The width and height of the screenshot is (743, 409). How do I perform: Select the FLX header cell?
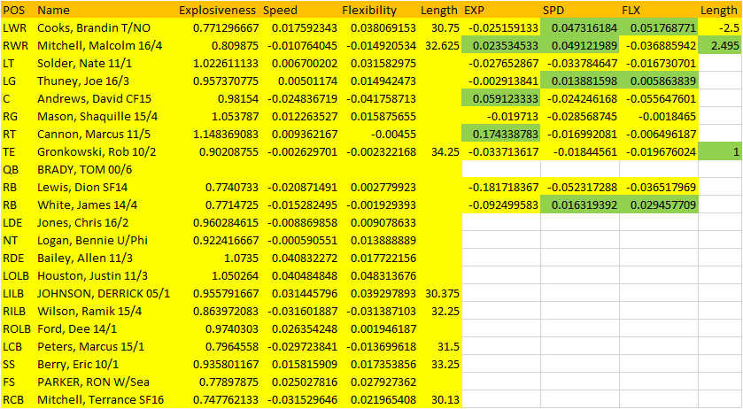tap(631, 10)
